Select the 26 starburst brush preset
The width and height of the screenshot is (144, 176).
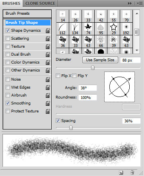pyautogui.click(x=75, y=16)
